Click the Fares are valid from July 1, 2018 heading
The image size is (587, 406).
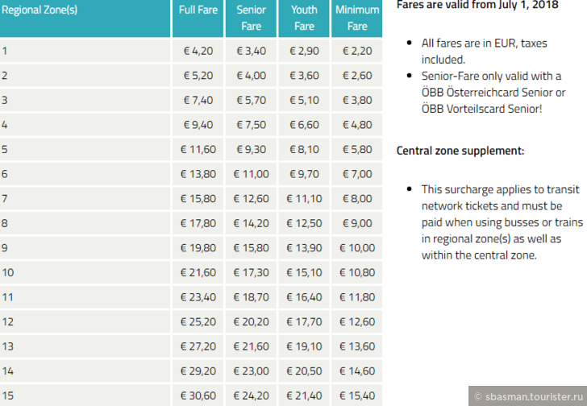pos(477,5)
